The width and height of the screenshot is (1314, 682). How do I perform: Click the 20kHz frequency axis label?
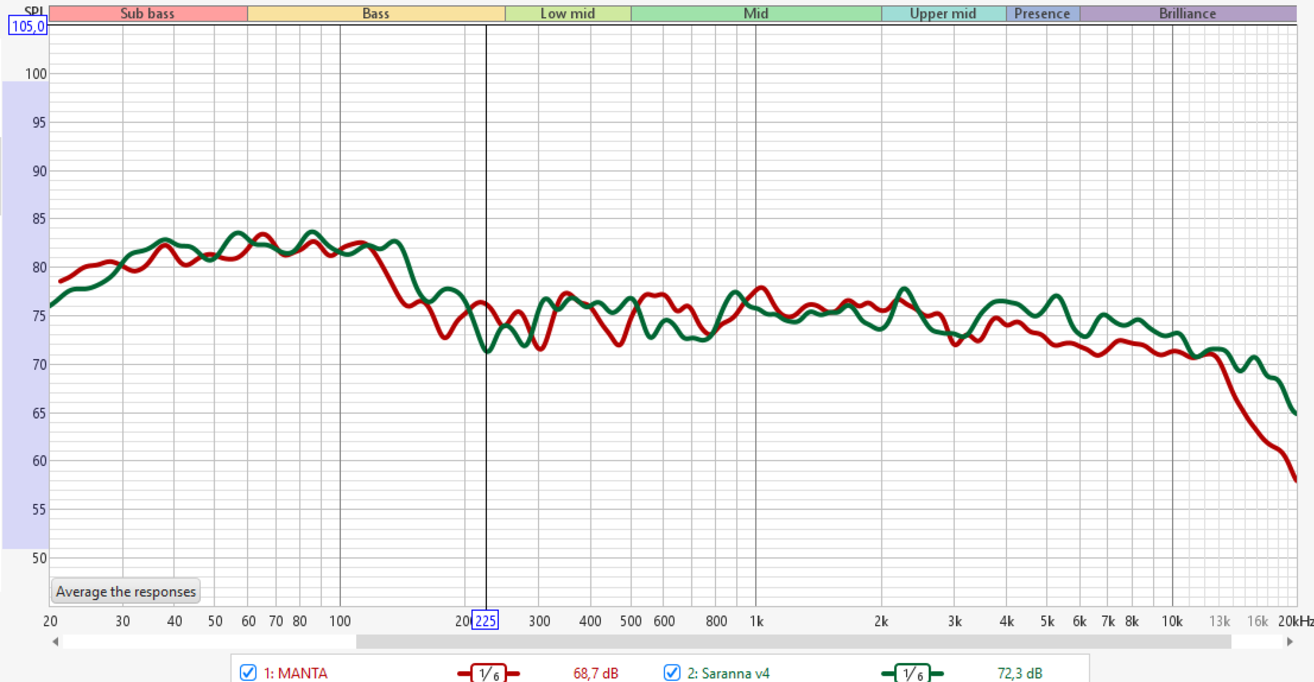click(x=1295, y=621)
